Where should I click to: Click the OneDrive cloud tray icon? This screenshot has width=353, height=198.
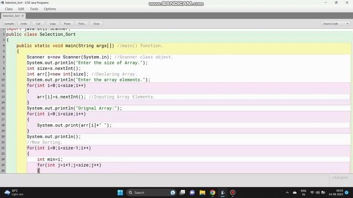tap(295, 193)
